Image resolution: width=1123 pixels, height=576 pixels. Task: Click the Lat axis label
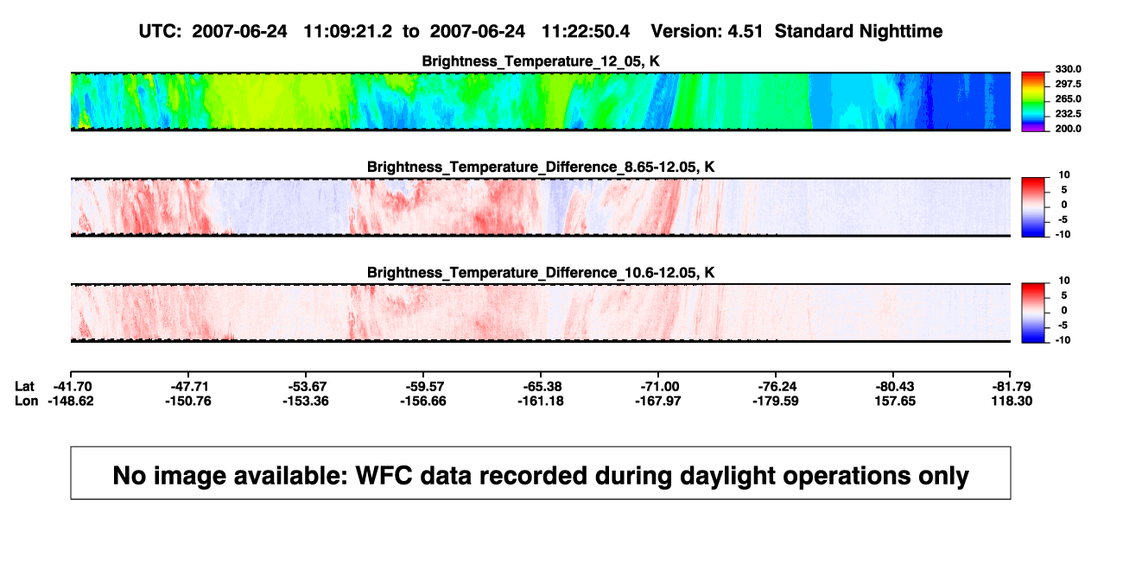[x=27, y=386]
